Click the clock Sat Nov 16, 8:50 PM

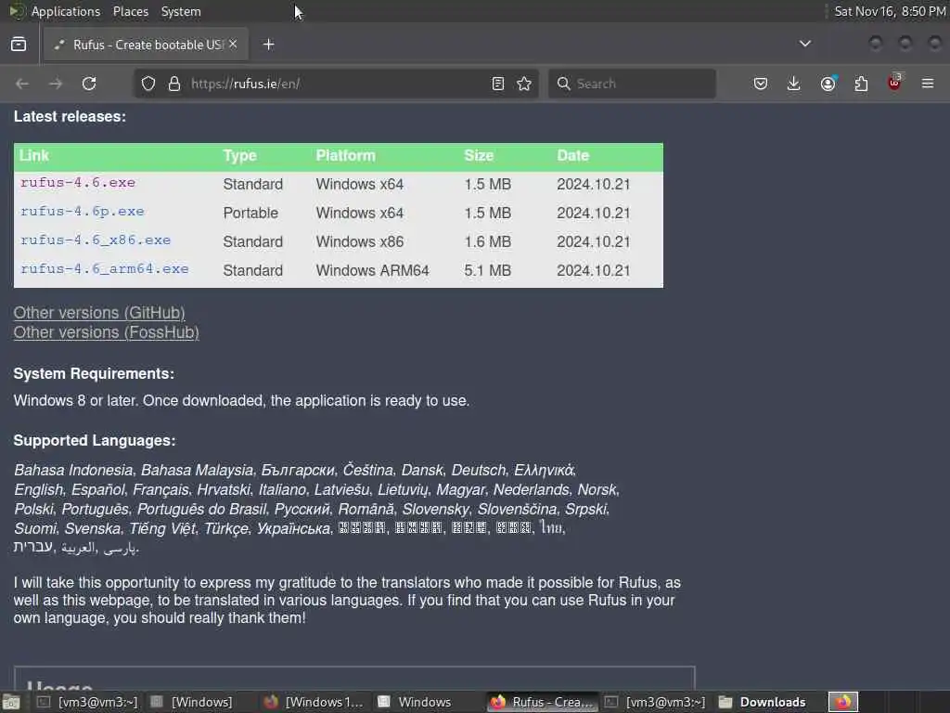(x=890, y=11)
